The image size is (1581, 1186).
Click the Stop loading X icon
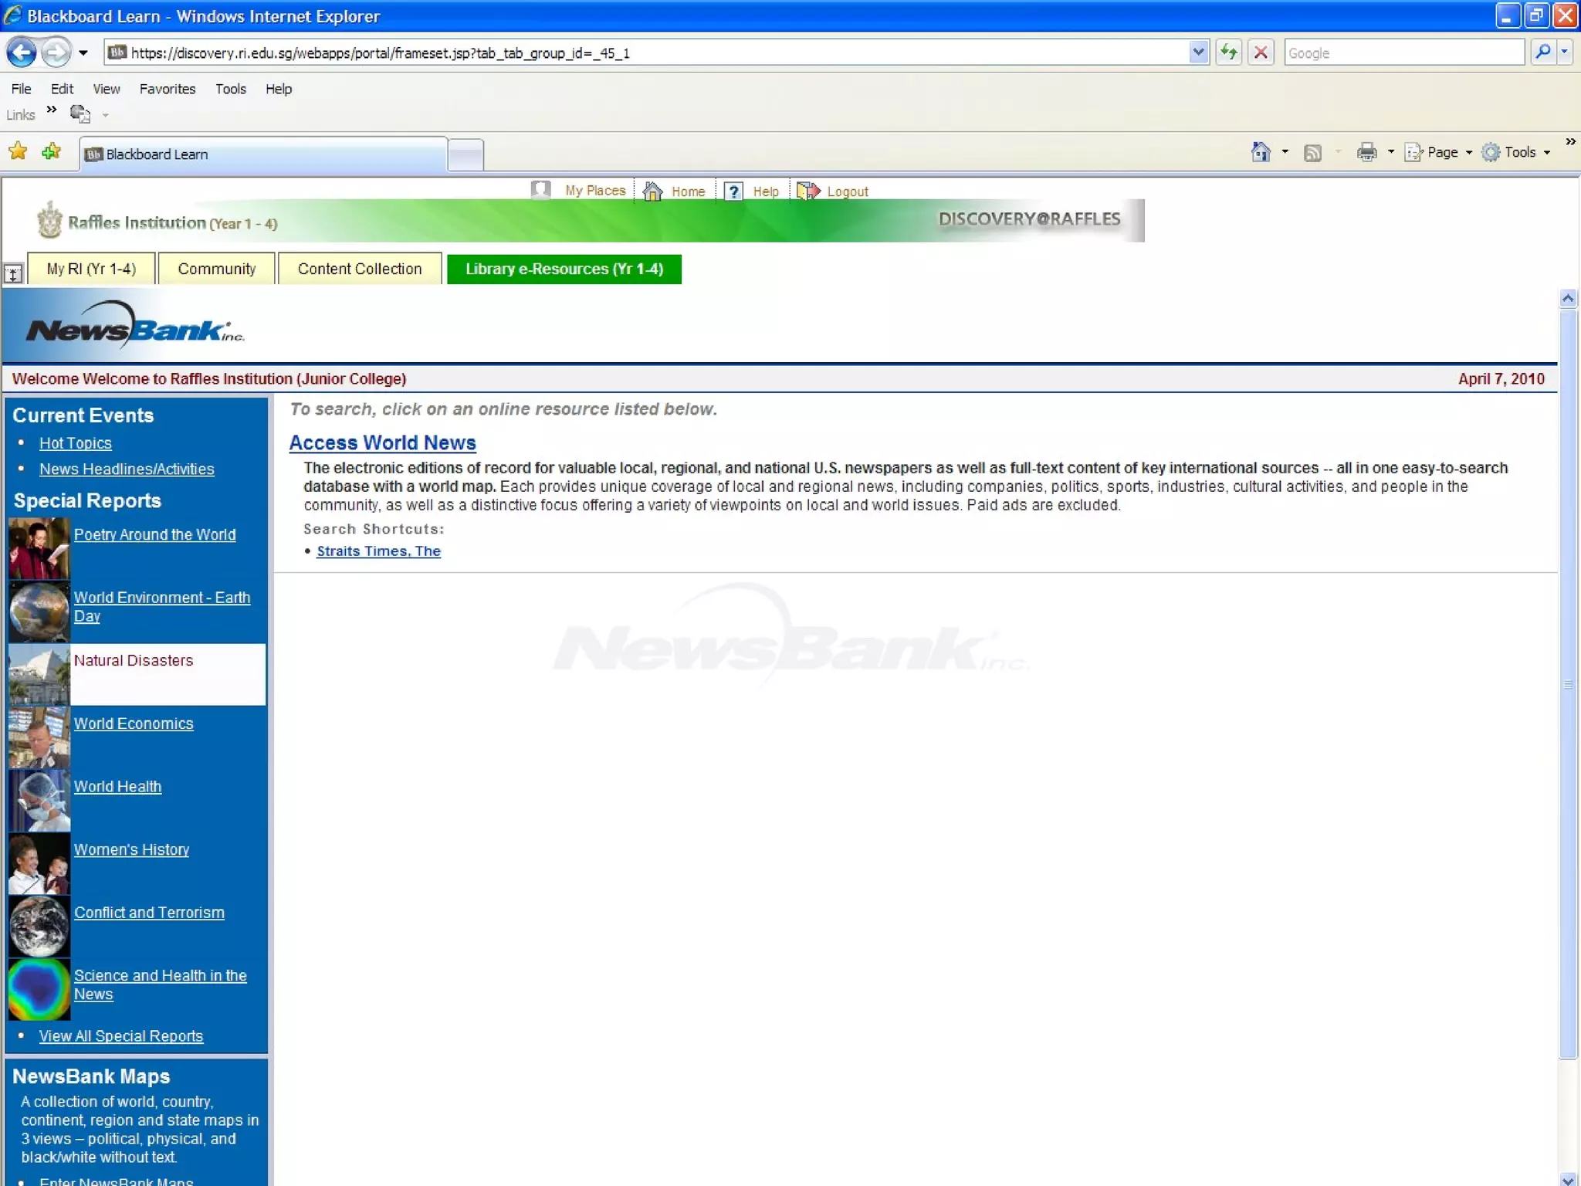pos(1261,53)
